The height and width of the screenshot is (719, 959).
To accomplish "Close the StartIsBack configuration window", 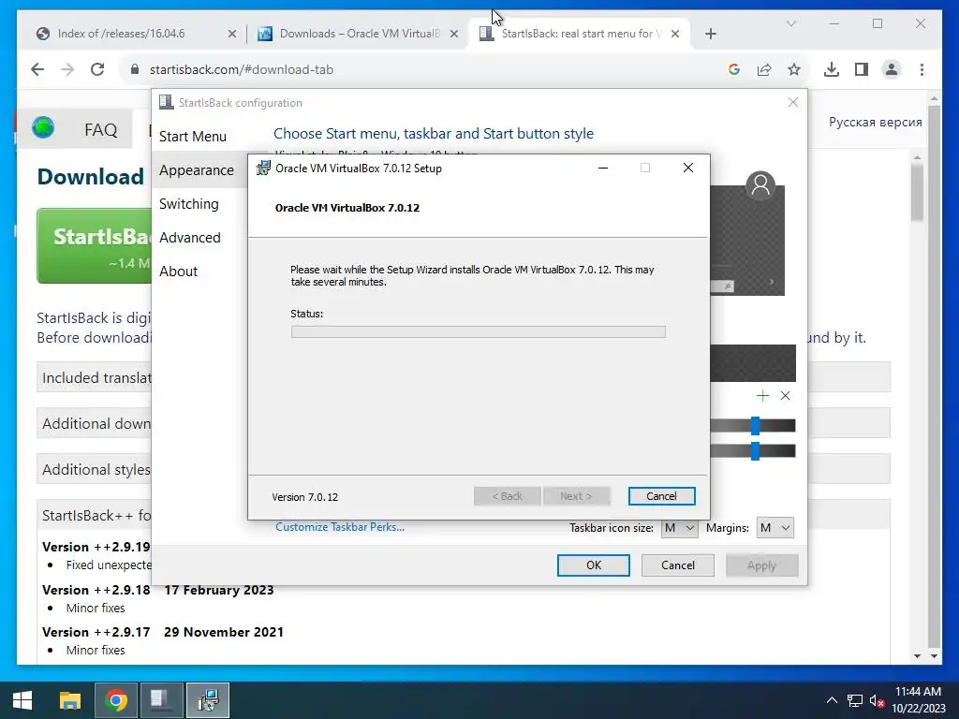I will click(792, 102).
